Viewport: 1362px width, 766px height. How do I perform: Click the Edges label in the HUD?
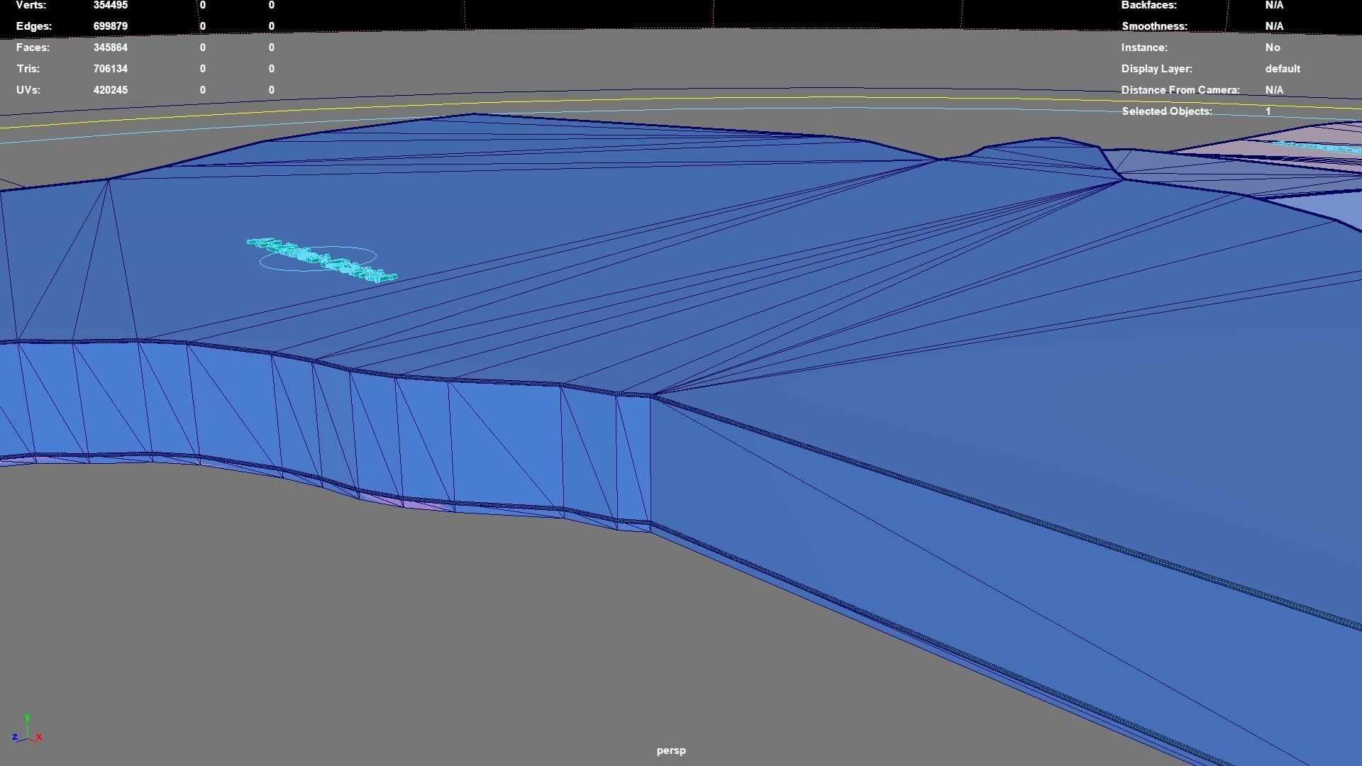click(33, 26)
